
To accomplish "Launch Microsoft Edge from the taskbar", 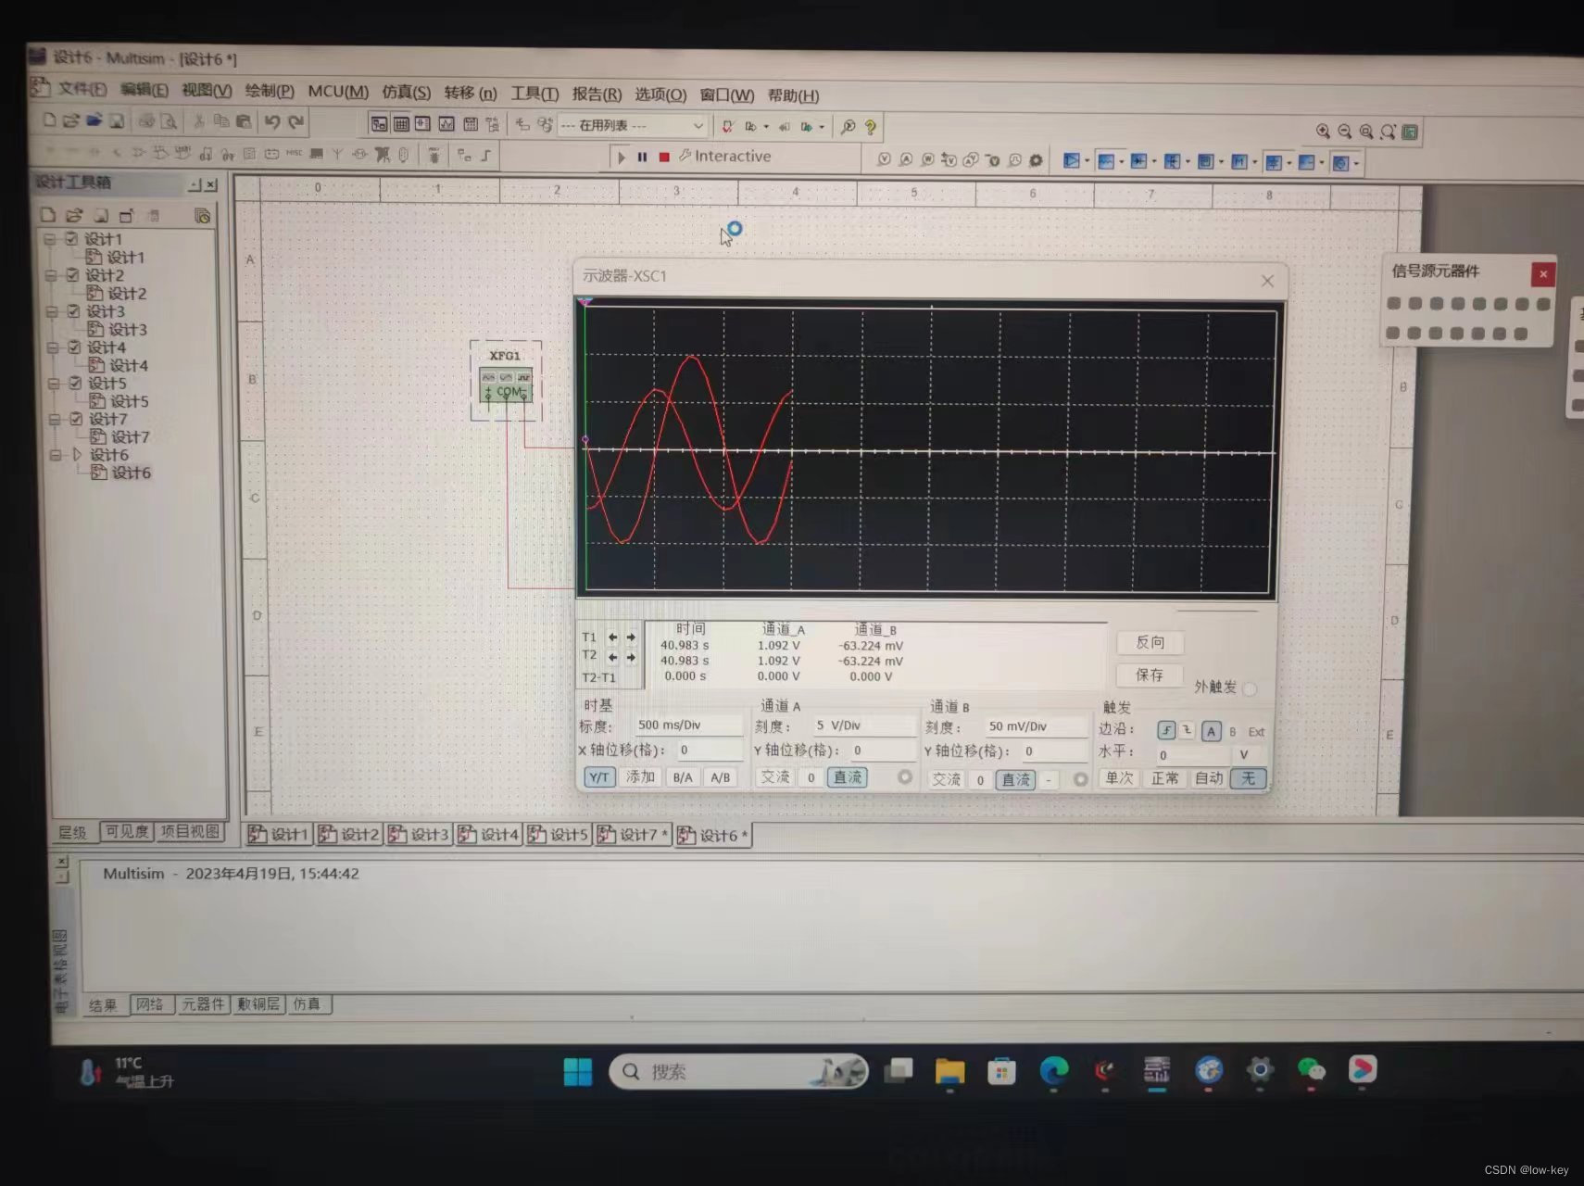I will tap(1055, 1071).
